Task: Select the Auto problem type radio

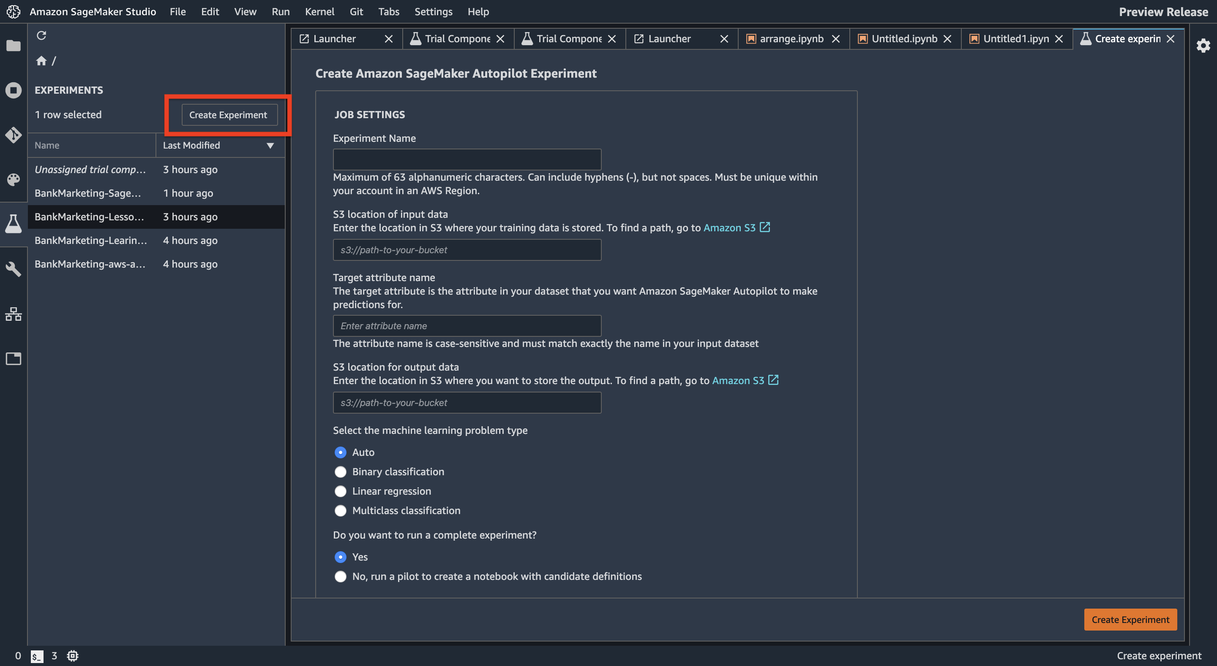Action: (x=340, y=452)
